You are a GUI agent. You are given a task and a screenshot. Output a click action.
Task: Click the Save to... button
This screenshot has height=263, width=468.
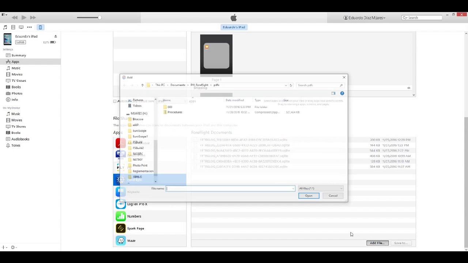click(401, 243)
